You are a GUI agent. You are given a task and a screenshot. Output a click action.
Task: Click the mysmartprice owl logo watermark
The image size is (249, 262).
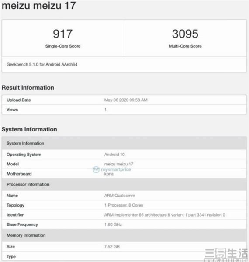pyautogui.click(x=96, y=169)
